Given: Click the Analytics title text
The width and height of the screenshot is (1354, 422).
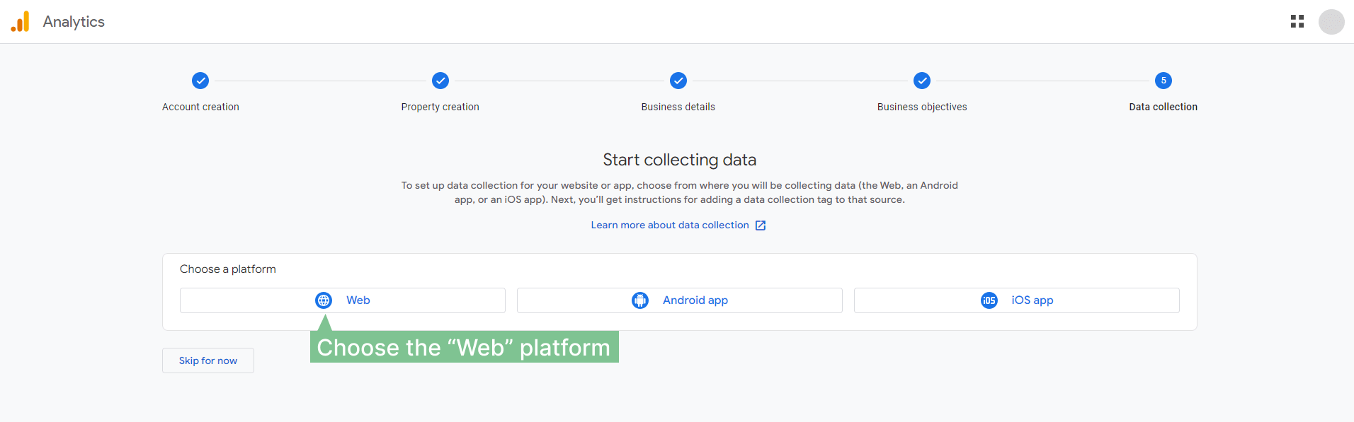Looking at the screenshot, I should click(x=74, y=22).
